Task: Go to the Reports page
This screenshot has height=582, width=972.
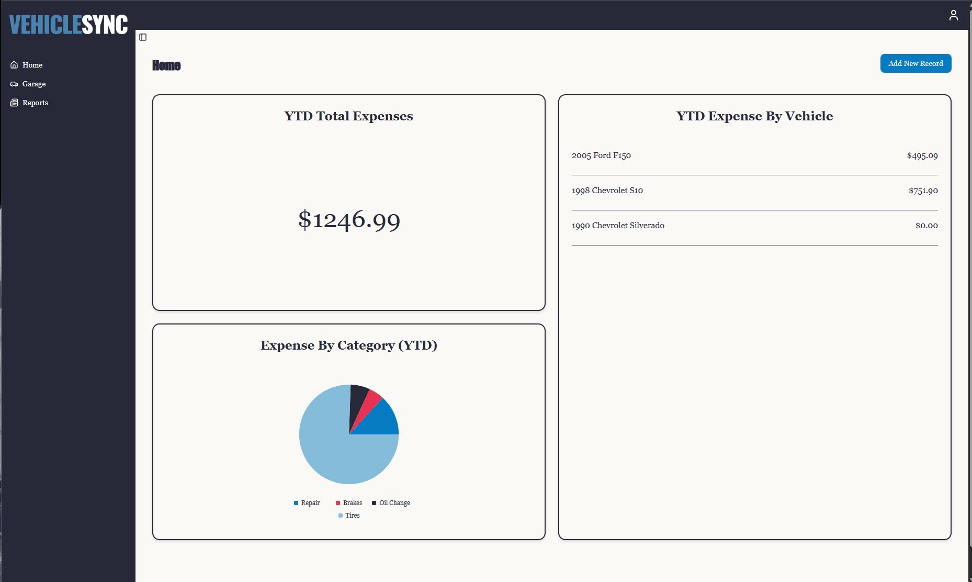Action: pos(35,103)
